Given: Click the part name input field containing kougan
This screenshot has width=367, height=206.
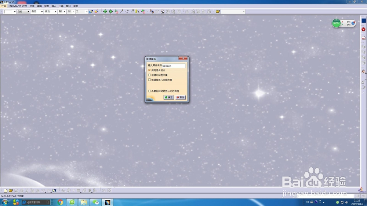Looking at the screenshot, I should click(x=174, y=66).
